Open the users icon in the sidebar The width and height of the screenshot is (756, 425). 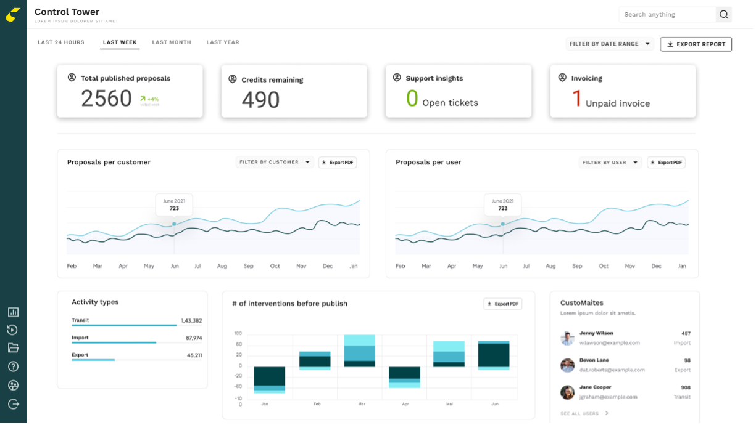(x=13, y=385)
